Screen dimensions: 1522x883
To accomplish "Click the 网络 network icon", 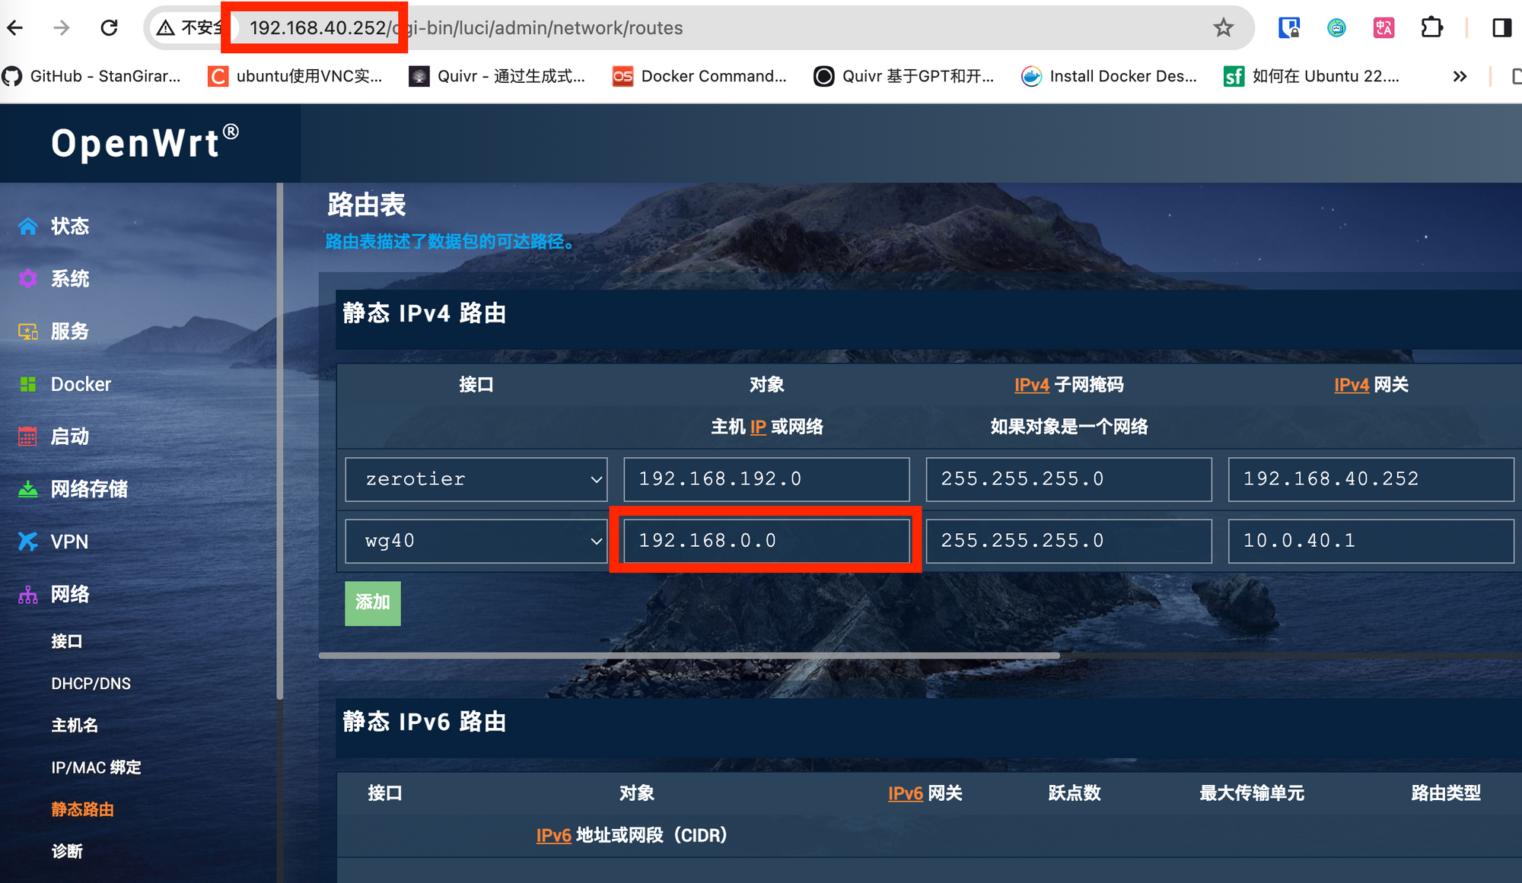I will tap(28, 594).
